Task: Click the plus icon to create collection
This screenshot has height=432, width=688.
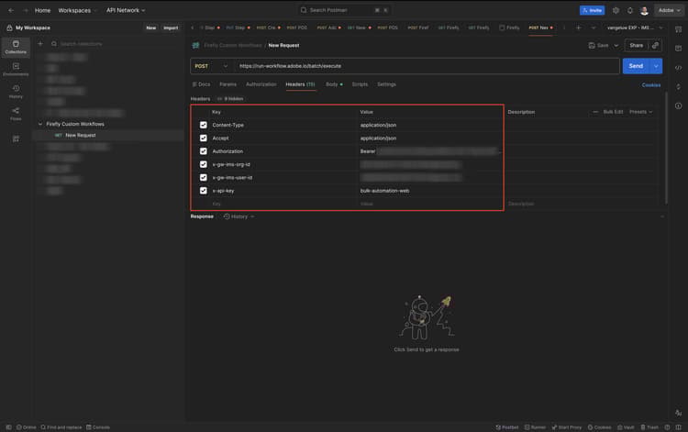Action: click(40, 44)
